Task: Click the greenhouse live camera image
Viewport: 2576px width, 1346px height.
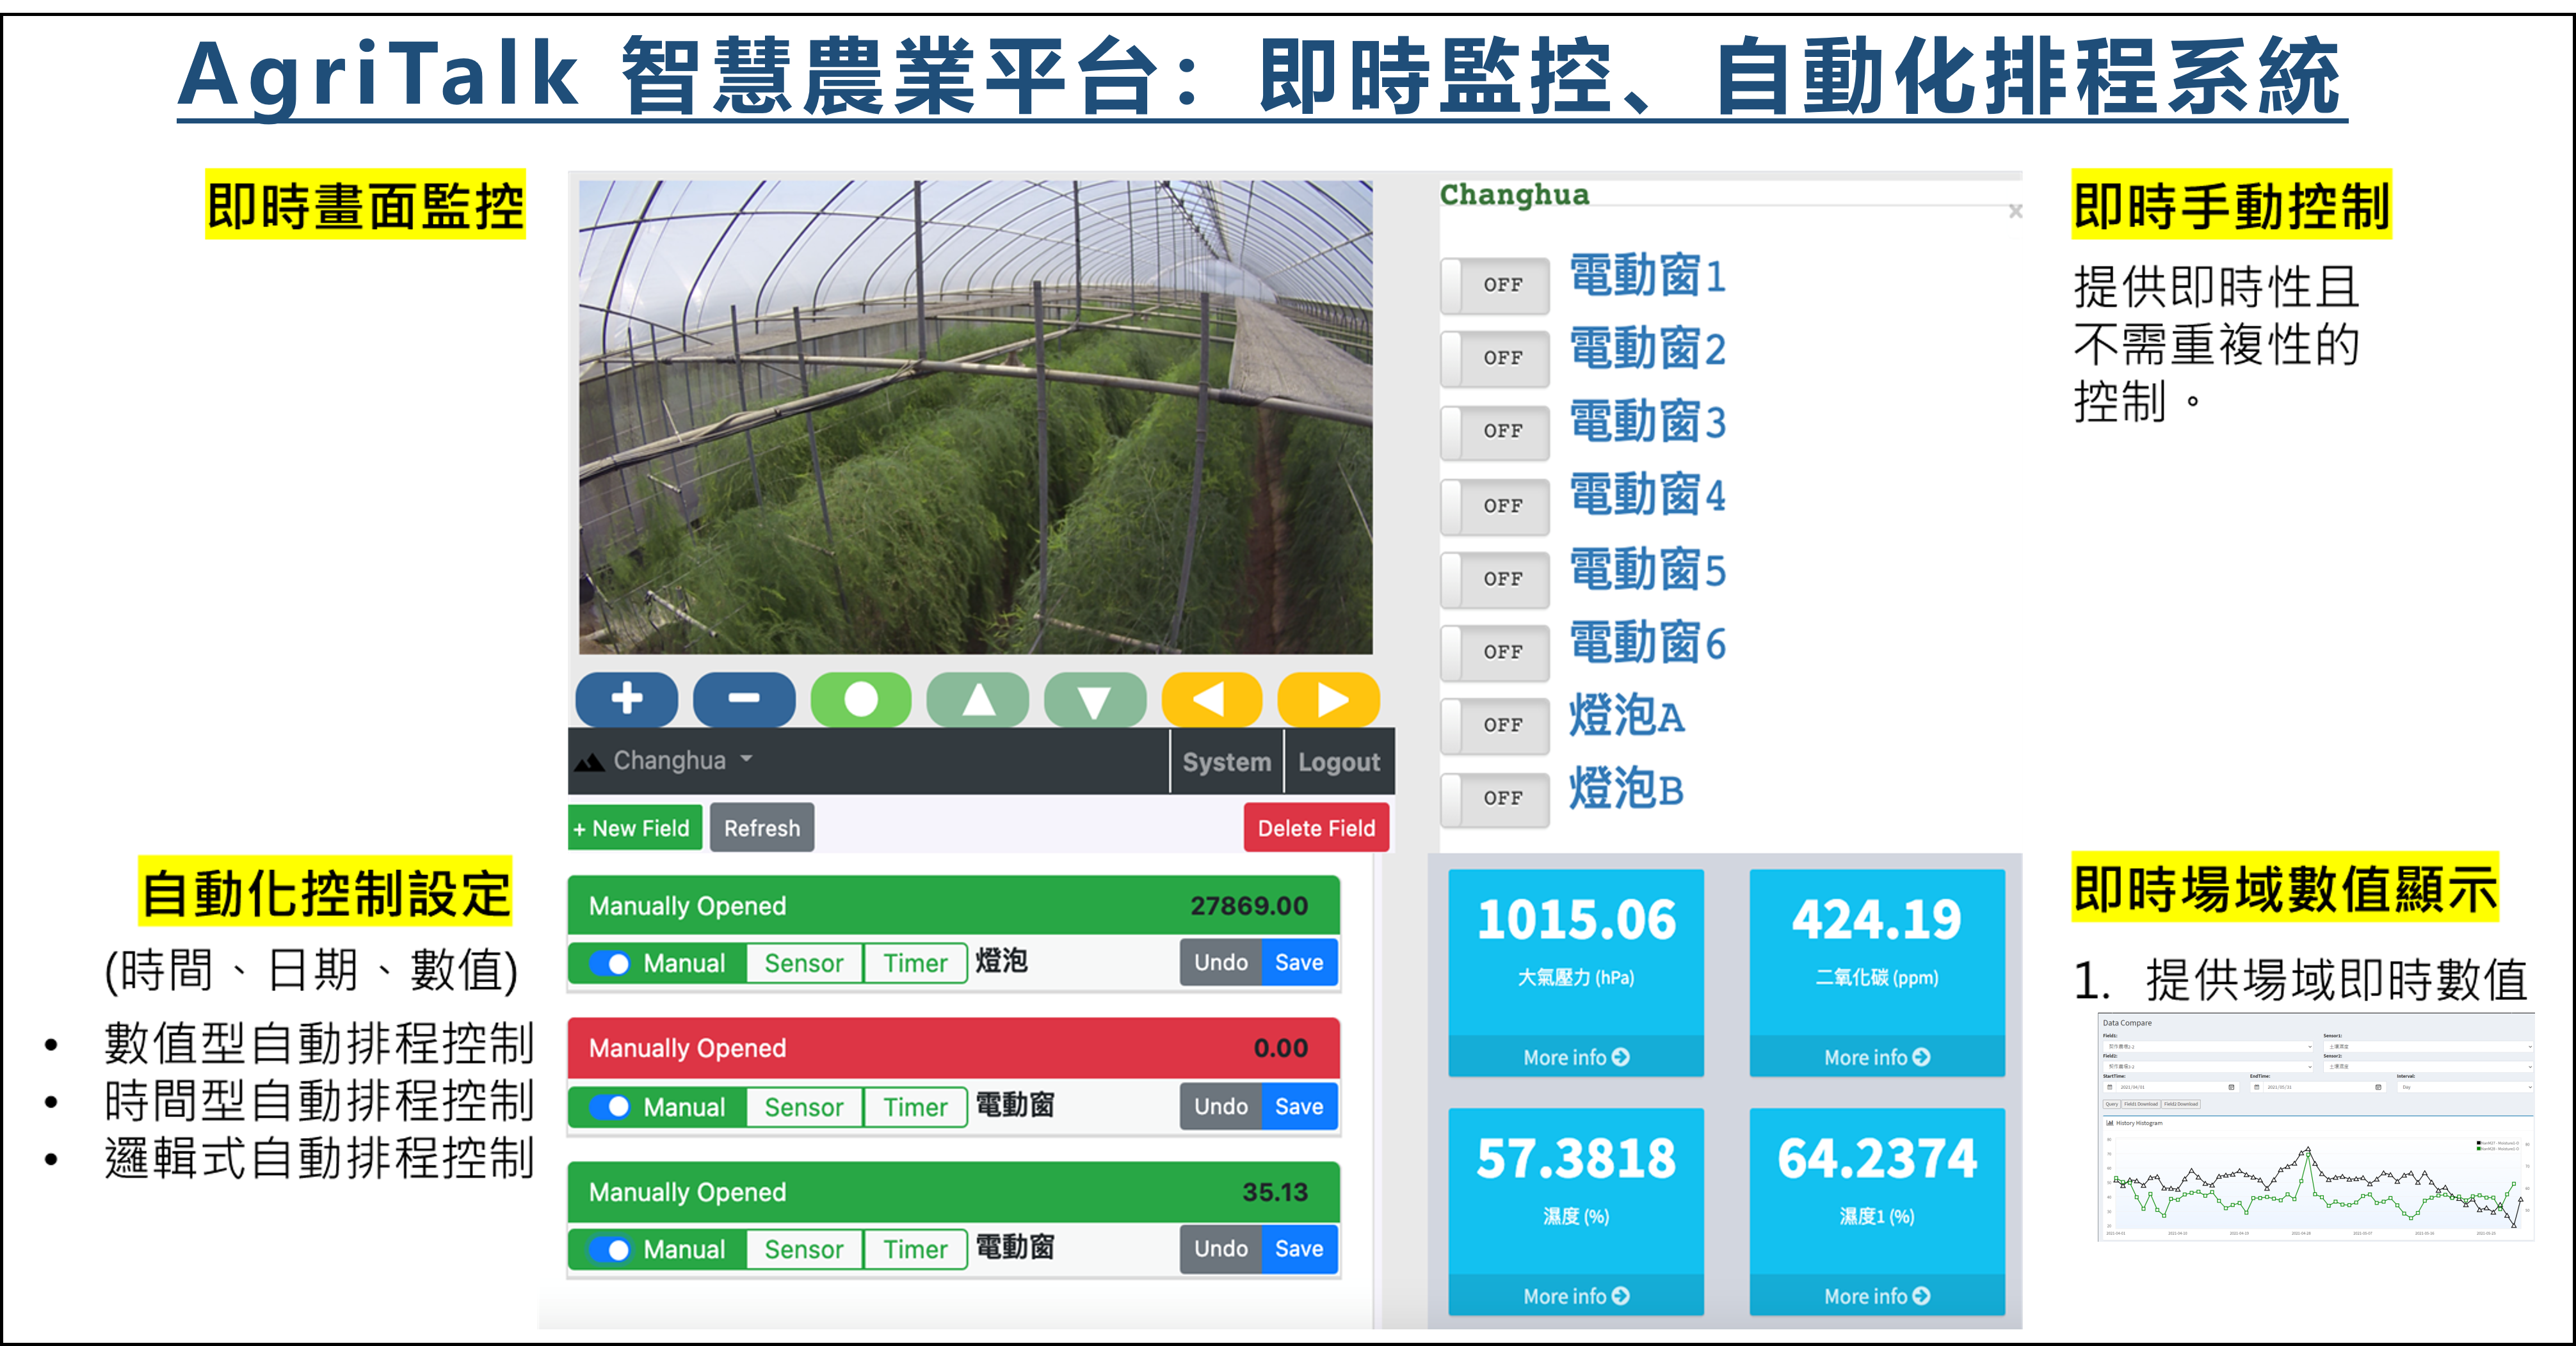Action: tap(975, 416)
